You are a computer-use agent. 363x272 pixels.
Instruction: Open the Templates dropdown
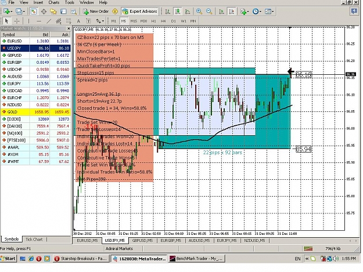click(x=269, y=12)
